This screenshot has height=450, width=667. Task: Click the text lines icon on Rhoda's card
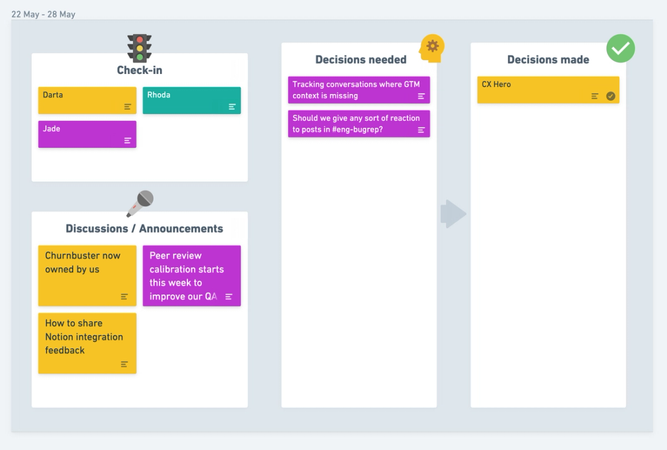(x=232, y=108)
